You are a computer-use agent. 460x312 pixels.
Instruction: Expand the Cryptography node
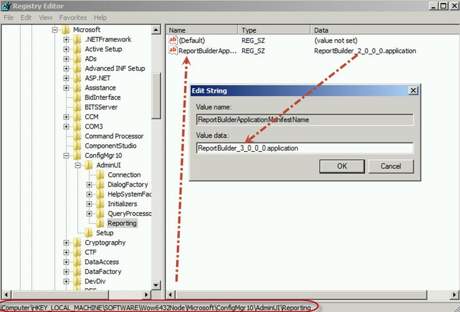coord(66,242)
